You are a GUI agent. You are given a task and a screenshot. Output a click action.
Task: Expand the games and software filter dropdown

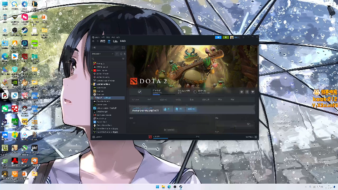tap(103, 54)
